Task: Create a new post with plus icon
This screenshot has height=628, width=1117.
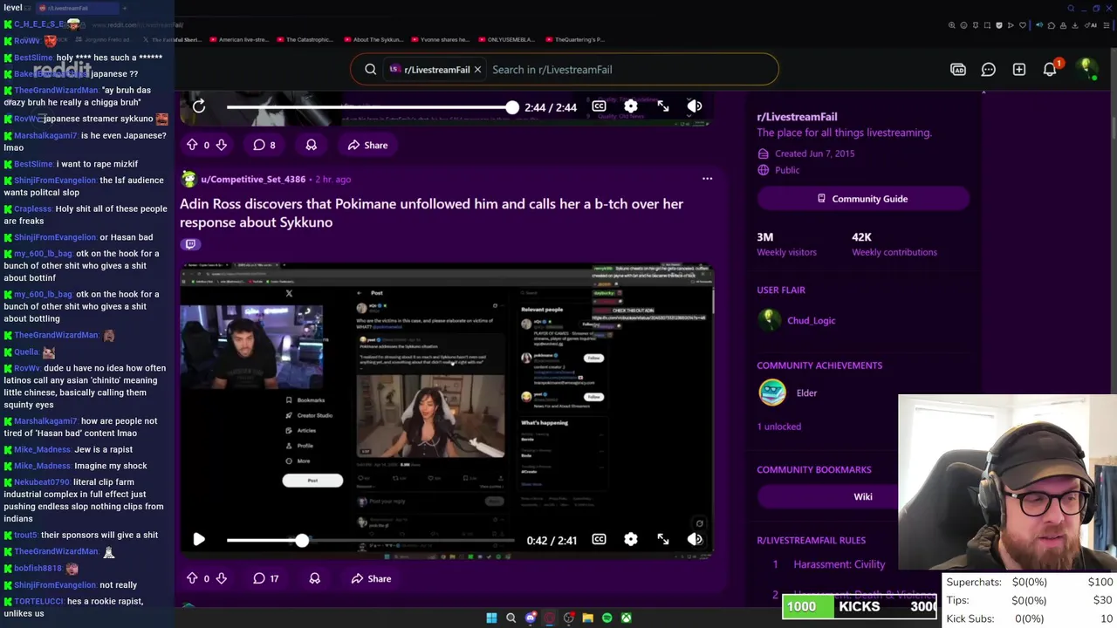Action: [1019, 70]
